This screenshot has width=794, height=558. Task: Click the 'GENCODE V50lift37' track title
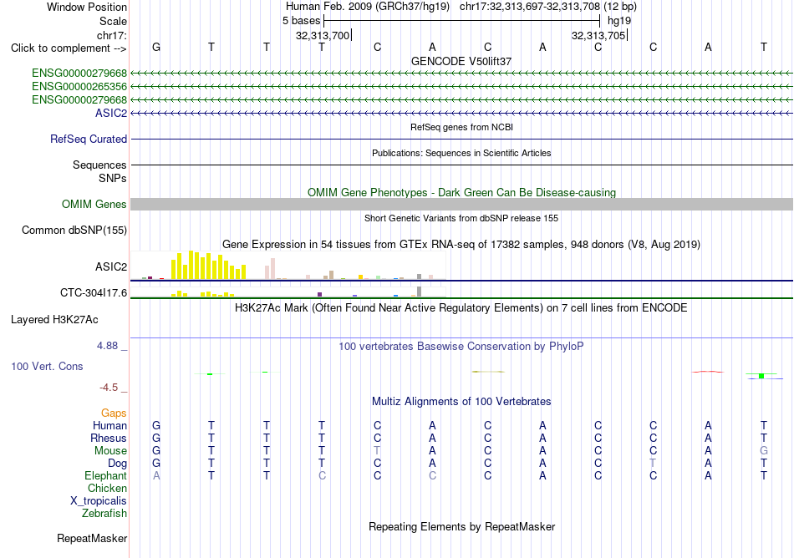[461, 61]
